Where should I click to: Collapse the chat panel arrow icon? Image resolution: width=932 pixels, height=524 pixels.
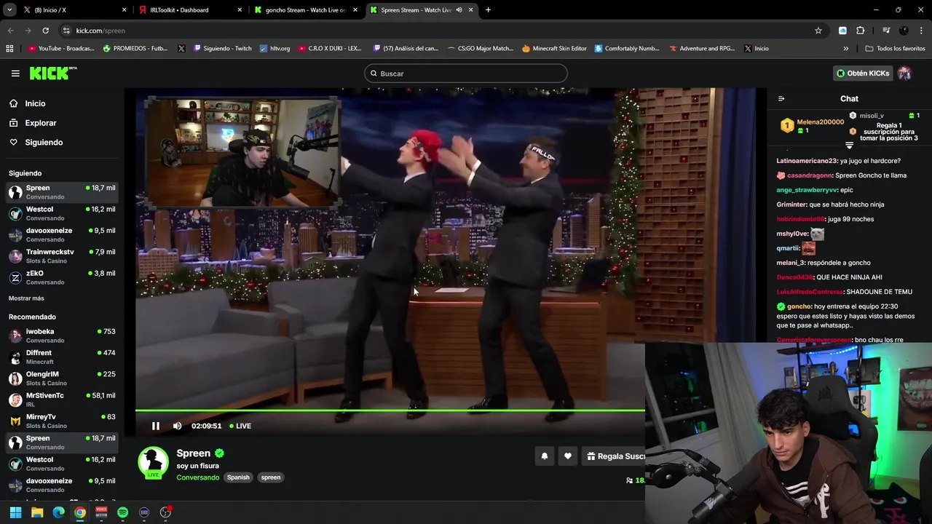[781, 99]
